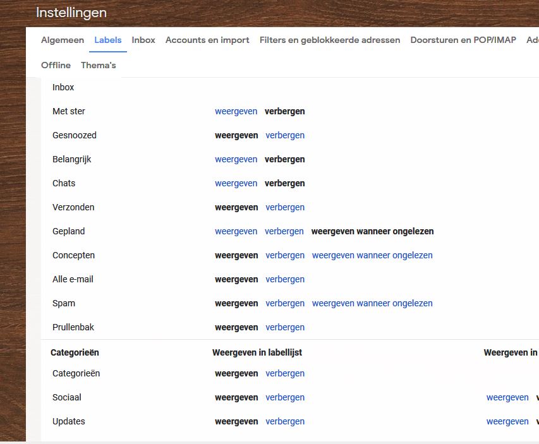The height and width of the screenshot is (444, 539).
Task: Click verbergen for the Sociaal category
Action: coord(285,397)
